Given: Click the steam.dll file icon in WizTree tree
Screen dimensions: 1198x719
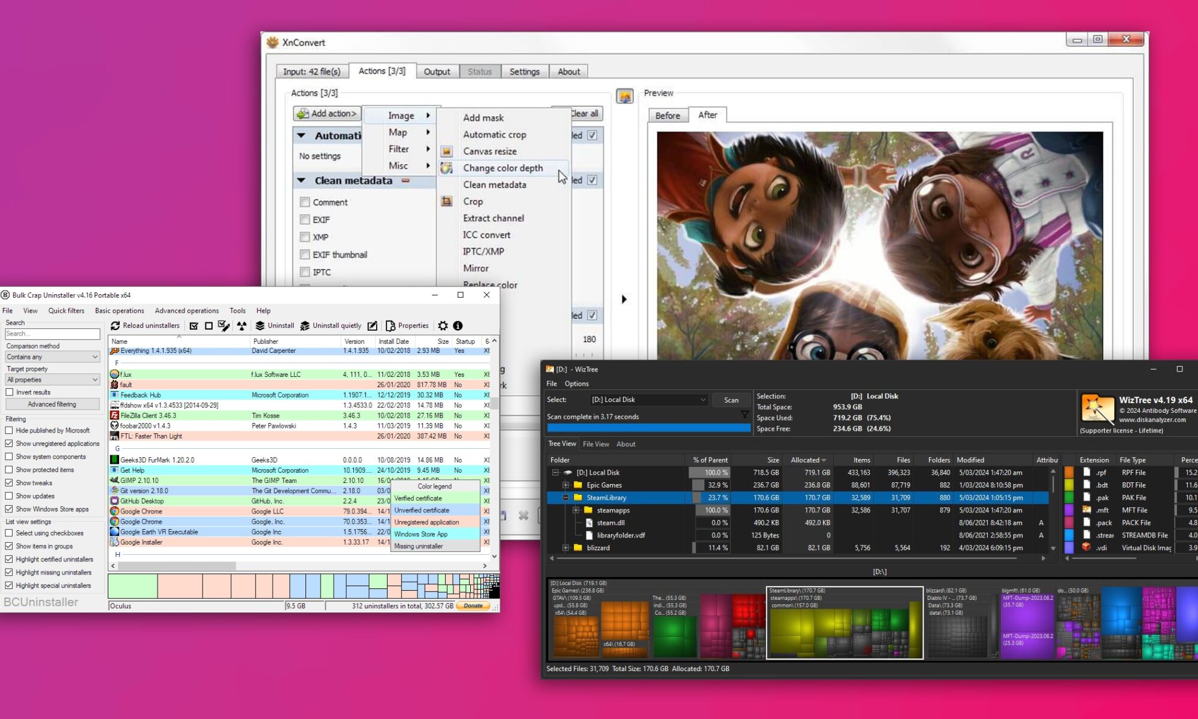Looking at the screenshot, I should pos(589,522).
